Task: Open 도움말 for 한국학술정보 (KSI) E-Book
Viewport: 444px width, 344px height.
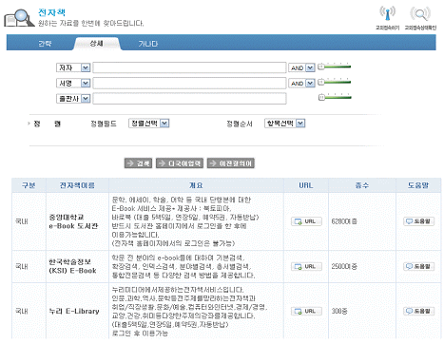Action: point(418,266)
